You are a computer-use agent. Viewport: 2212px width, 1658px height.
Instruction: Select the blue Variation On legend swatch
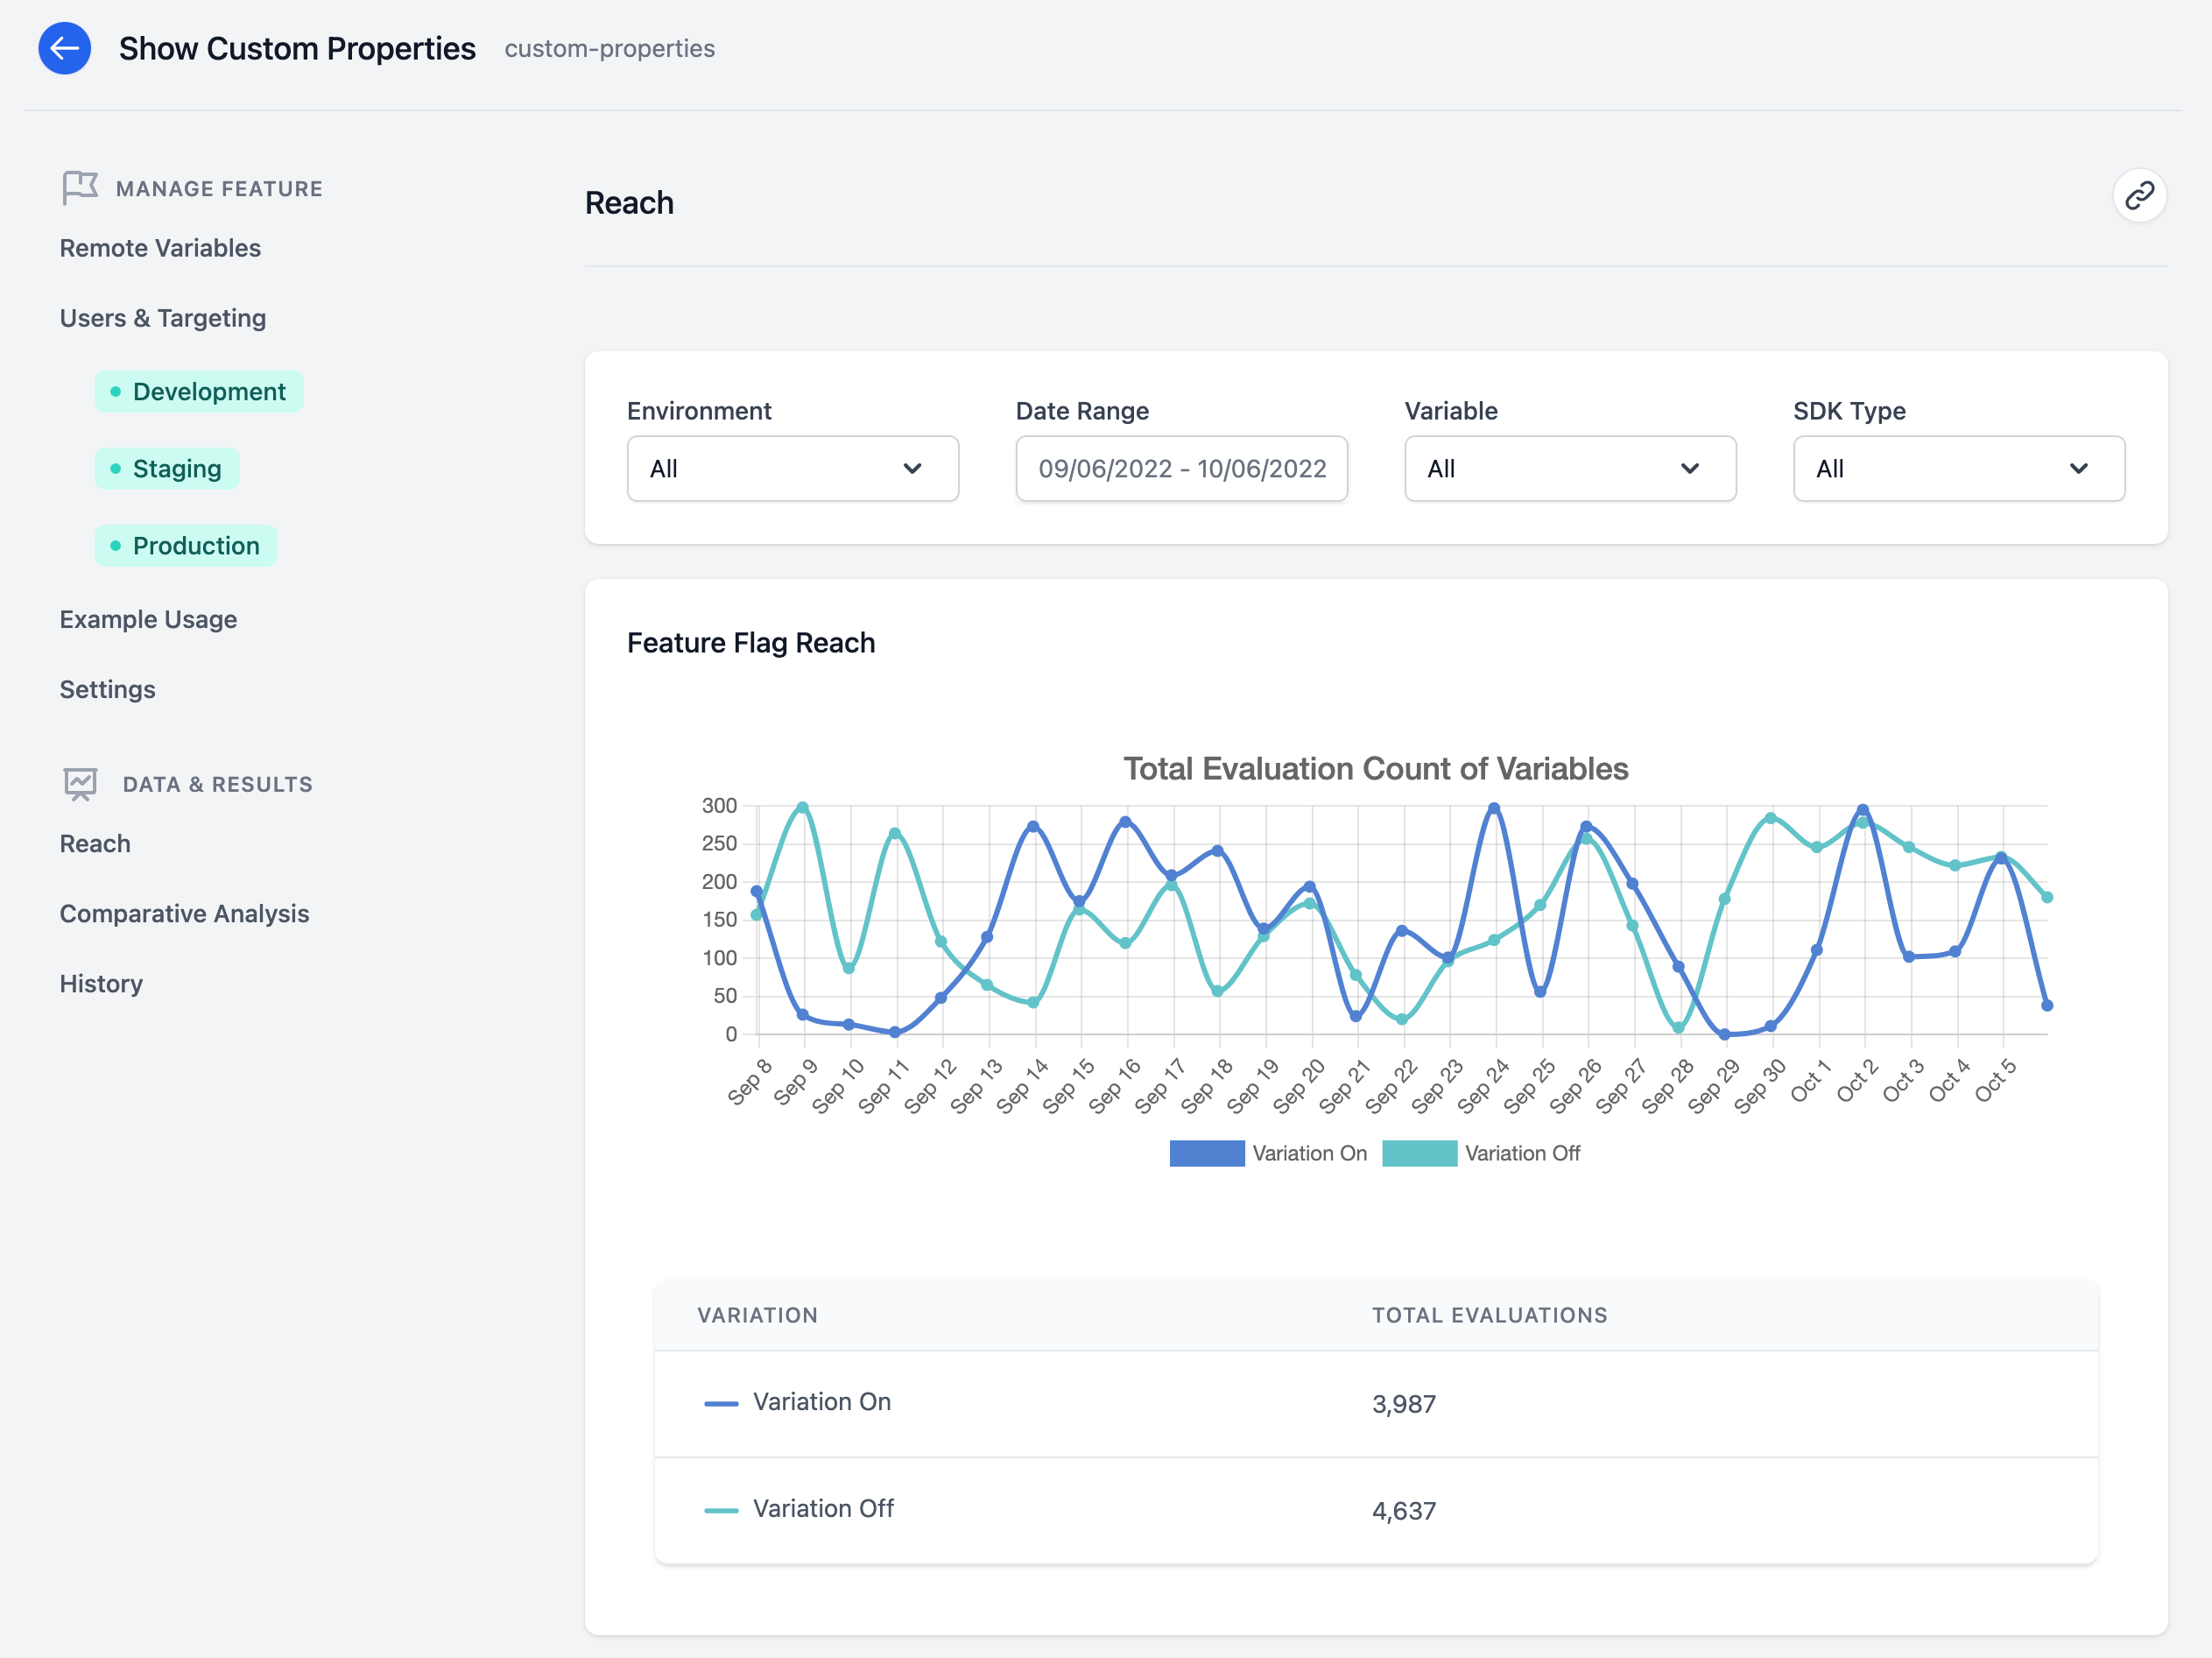click(1205, 1153)
